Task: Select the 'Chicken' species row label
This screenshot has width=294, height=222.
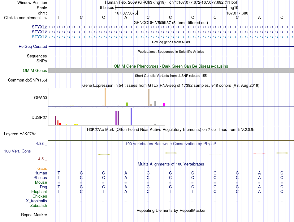Action: click(40, 196)
